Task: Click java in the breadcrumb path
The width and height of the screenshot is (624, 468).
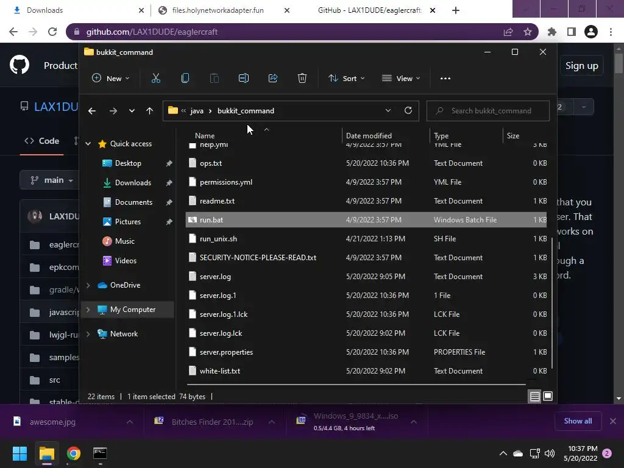Action: pos(197,111)
